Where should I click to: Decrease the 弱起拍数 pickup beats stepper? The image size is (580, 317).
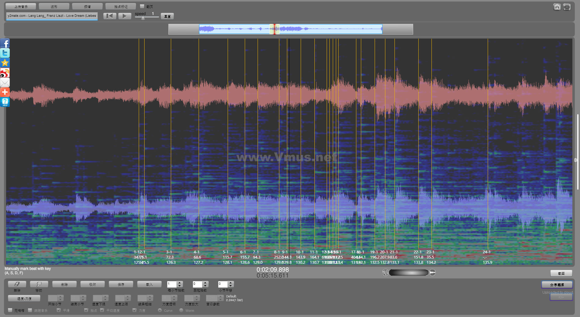coord(205,286)
